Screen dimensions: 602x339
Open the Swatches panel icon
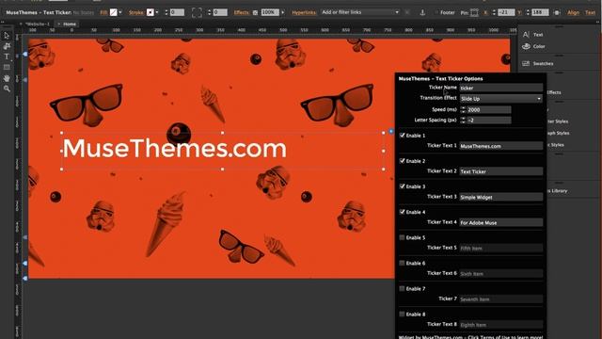(526, 63)
